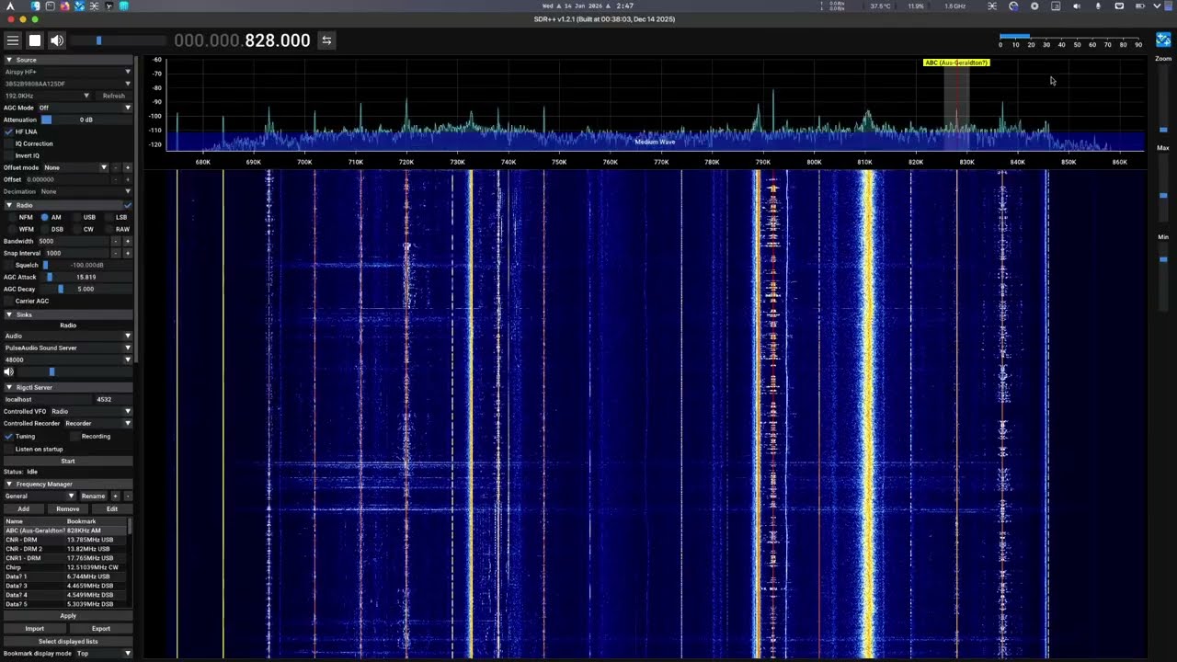The height and width of the screenshot is (662, 1177).
Task: Tick the Listen on startup checkbox
Action: pos(8,449)
